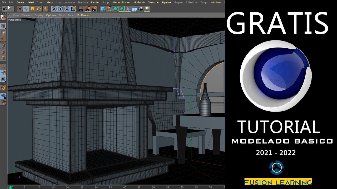Open the Spline Pen tool

coord(109,9)
